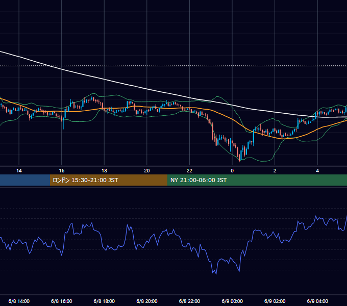Click the 18 hour label on price chart axis
347x306 pixels.
pos(104,171)
